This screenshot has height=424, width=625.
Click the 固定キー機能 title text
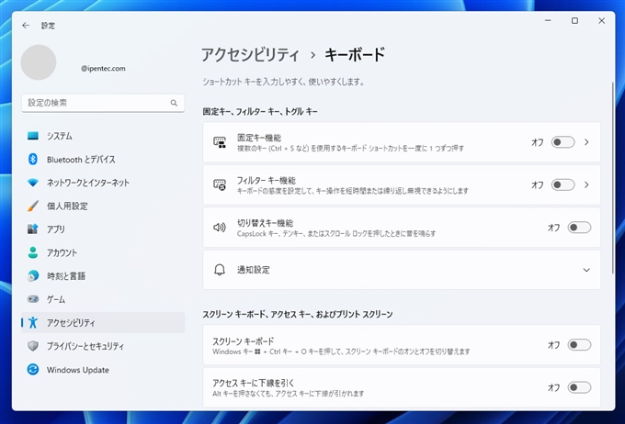[259, 138]
